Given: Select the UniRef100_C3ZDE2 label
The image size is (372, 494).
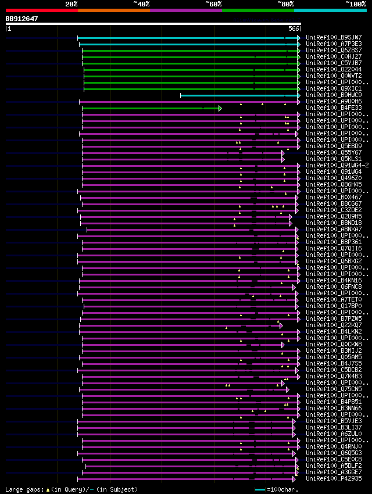Looking at the screenshot, I should click(334, 210).
